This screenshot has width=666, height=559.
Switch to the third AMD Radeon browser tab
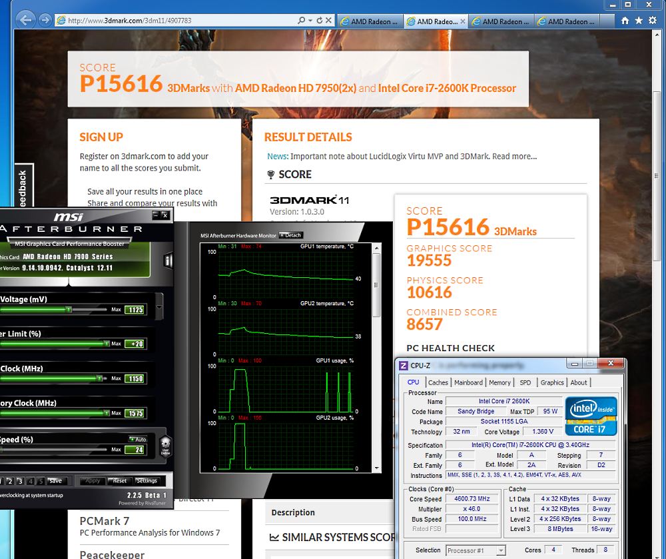coord(501,21)
